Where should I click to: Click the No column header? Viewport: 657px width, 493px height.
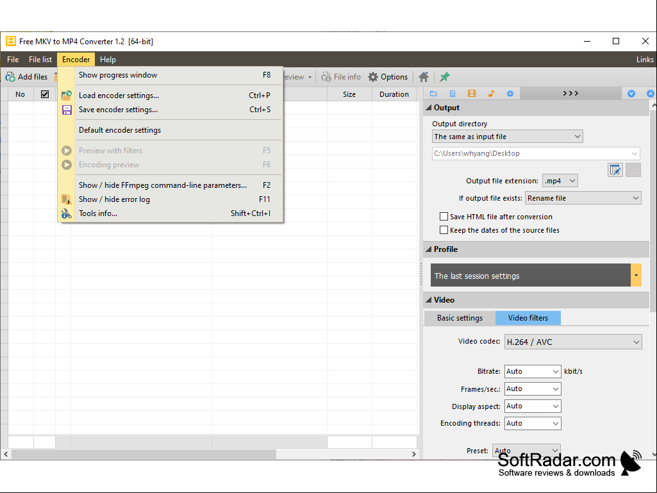(x=20, y=94)
